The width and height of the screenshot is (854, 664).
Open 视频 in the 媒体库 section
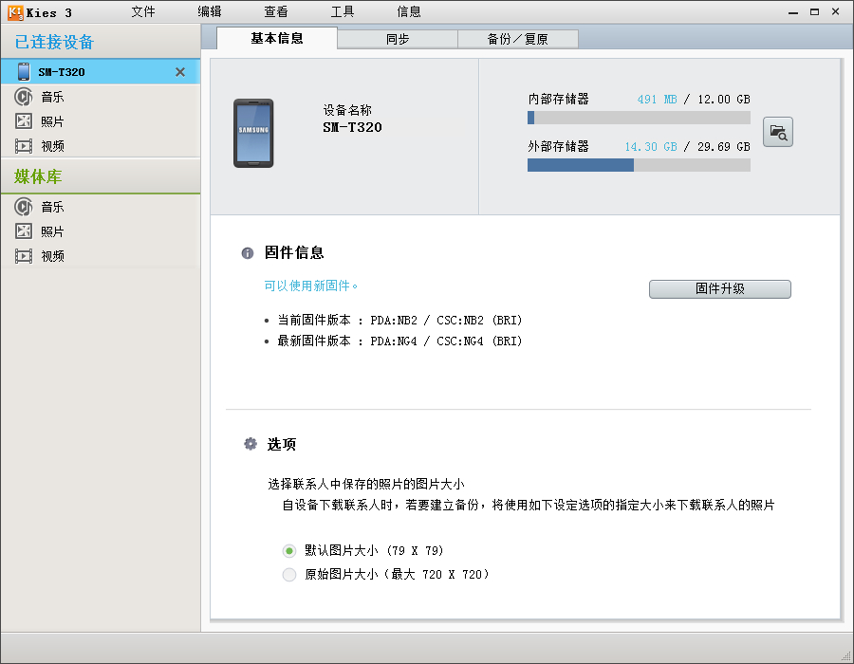pos(52,256)
